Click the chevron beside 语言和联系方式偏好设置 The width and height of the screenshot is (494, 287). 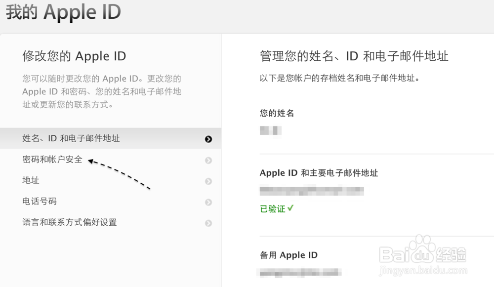coord(208,223)
